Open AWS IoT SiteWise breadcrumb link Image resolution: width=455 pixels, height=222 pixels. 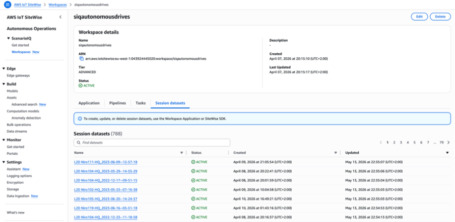click(x=28, y=5)
